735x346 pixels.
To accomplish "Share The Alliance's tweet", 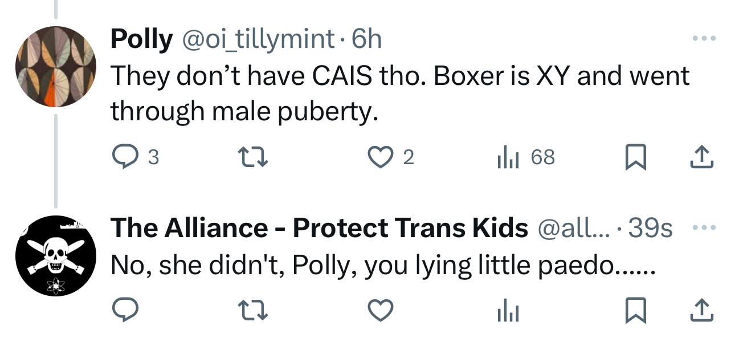I will 702,311.
